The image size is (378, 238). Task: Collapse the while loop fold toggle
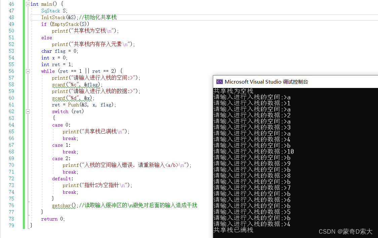click(x=28, y=71)
